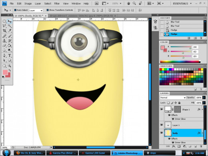Select the Polygonal Lasso tool
The height and width of the screenshot is (156, 208).
click(4, 26)
